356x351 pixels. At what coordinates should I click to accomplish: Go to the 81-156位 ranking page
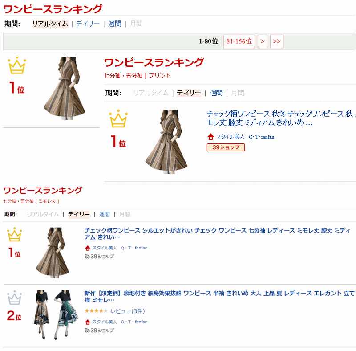click(239, 41)
